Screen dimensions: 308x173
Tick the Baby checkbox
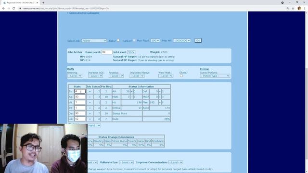[118, 40]
